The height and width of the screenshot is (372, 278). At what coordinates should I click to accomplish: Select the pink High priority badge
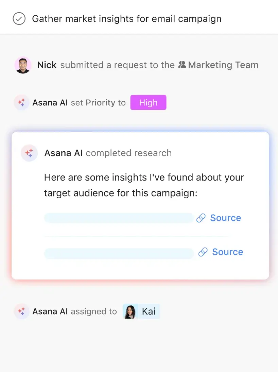(x=148, y=103)
